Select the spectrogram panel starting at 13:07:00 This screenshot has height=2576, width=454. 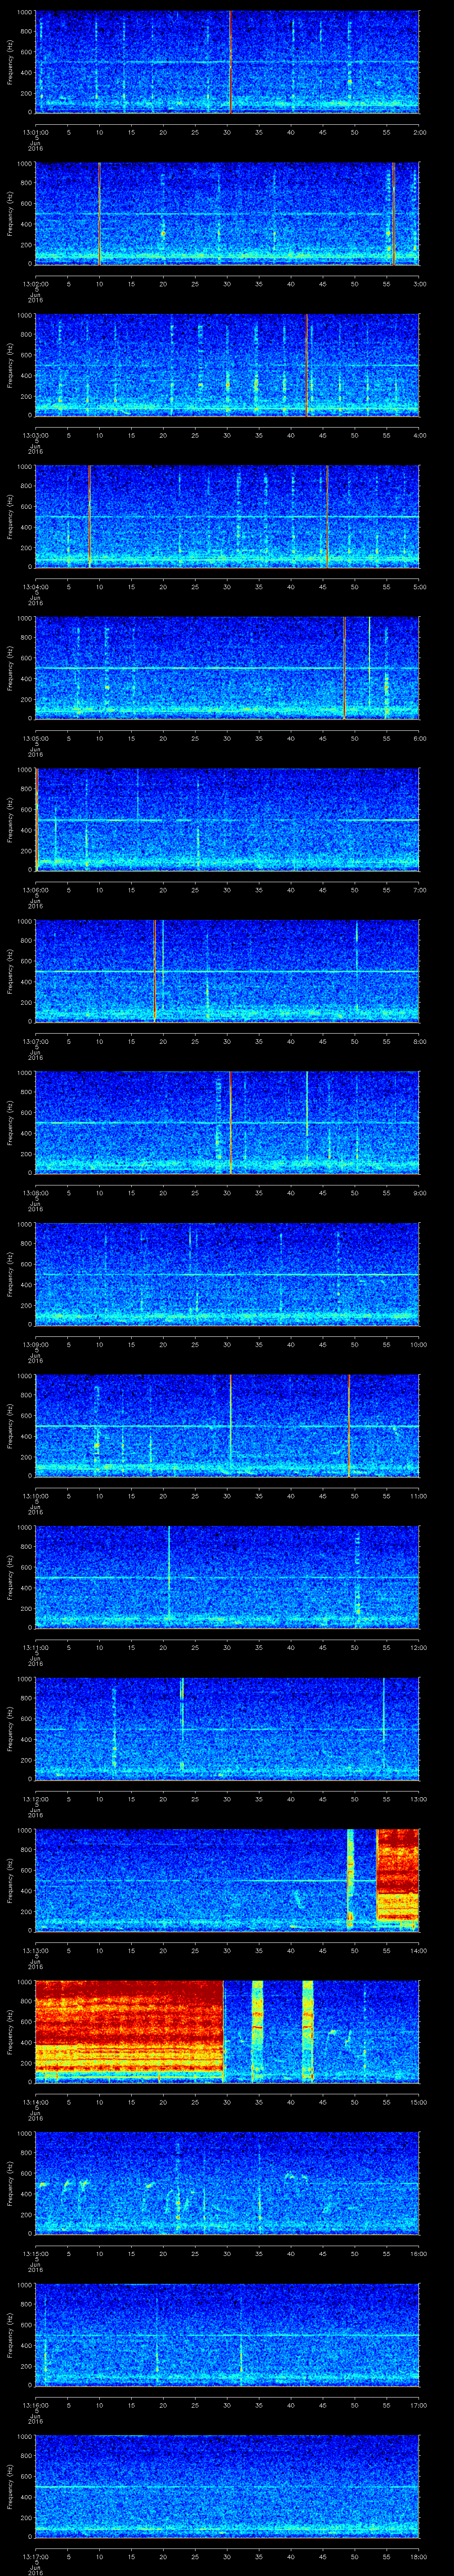click(x=227, y=971)
